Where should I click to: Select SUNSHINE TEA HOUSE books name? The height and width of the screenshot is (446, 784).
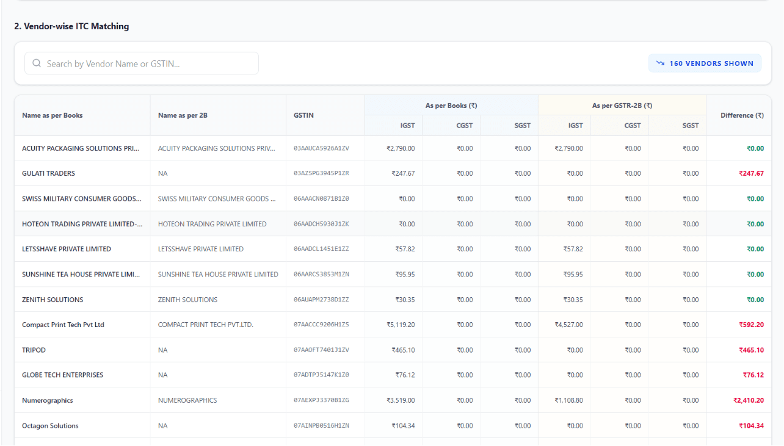tap(81, 275)
